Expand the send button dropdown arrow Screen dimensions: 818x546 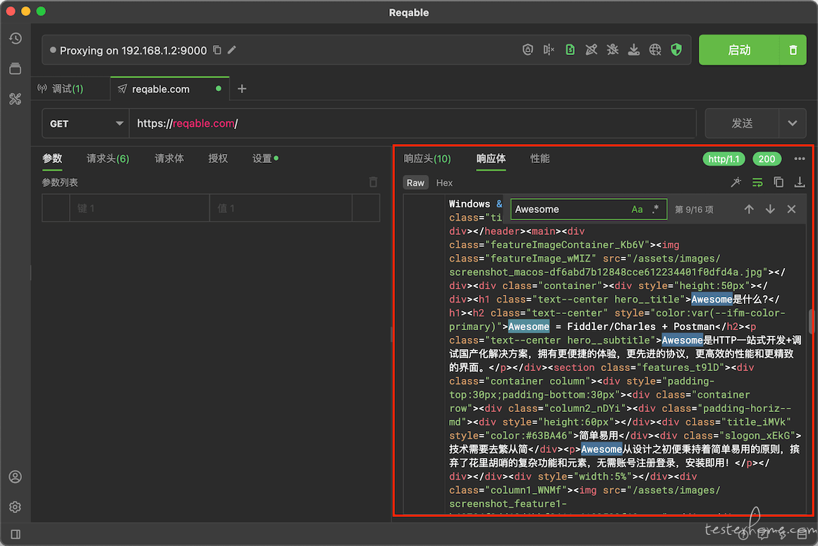tap(793, 123)
